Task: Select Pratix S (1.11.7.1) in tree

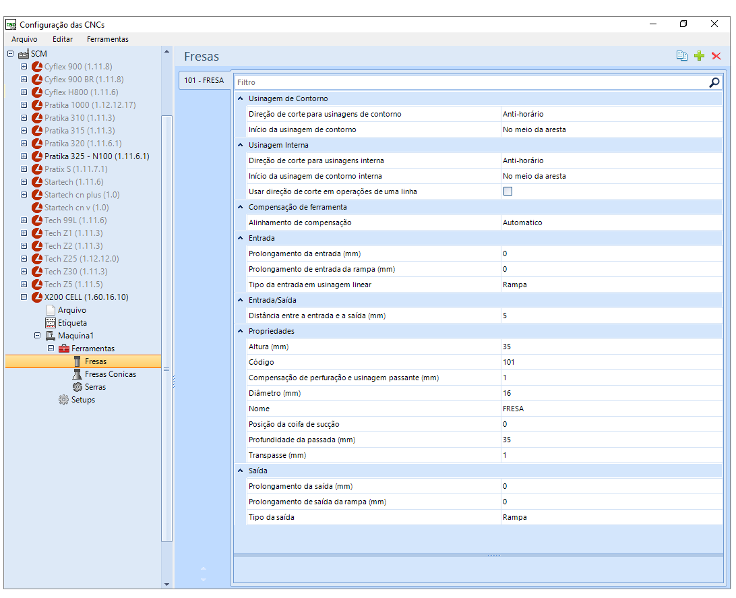Action: 76,169
